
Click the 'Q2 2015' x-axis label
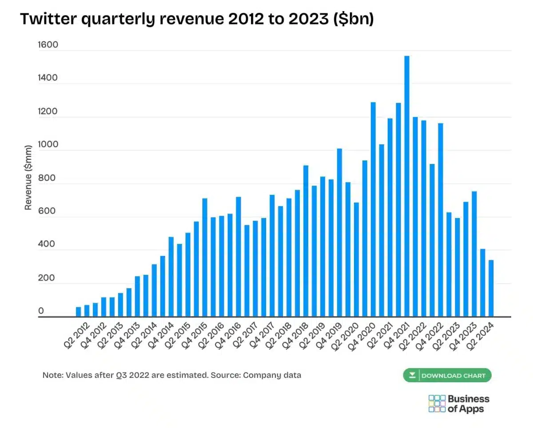point(178,336)
